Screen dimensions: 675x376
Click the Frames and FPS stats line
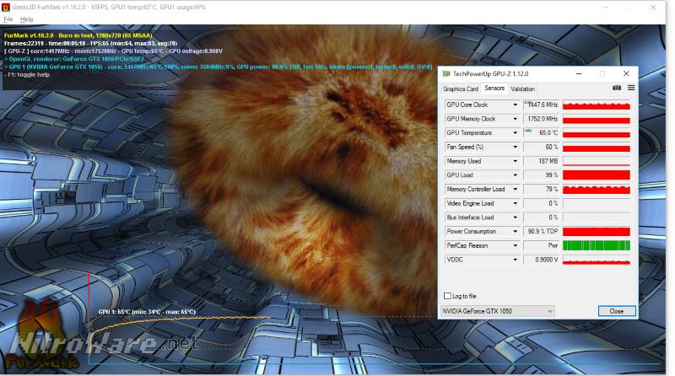[x=90, y=44]
